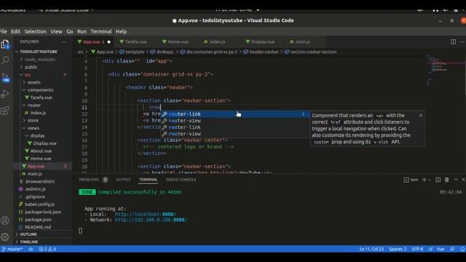Expand the node_modules folder
Image resolution: width=466 pixels, height=262 pixels.
40,60
